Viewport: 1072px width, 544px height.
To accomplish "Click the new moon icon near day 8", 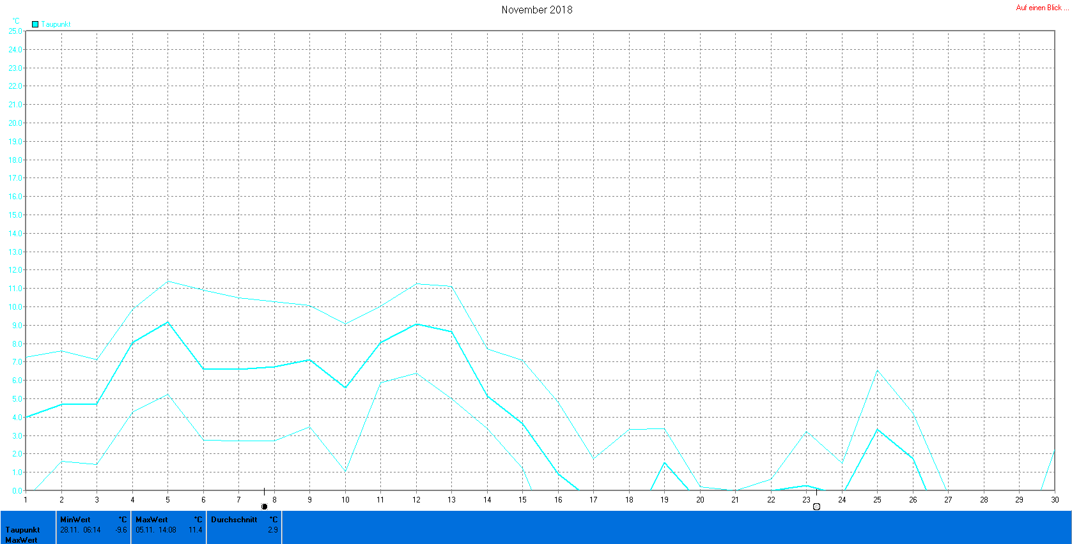I will 264,506.
